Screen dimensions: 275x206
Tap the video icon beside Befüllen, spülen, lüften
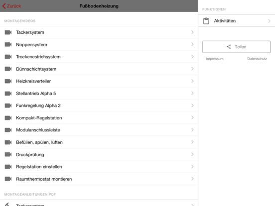(8, 142)
